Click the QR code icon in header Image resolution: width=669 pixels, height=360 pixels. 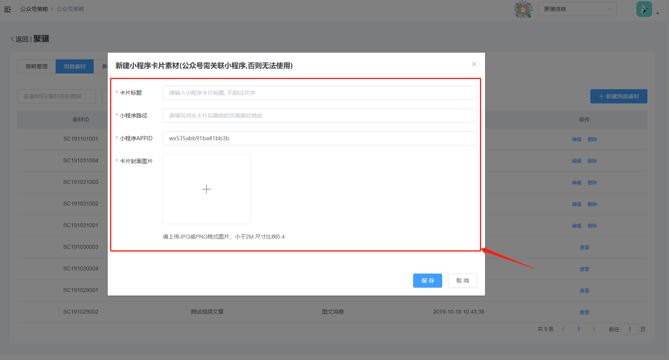523,9
